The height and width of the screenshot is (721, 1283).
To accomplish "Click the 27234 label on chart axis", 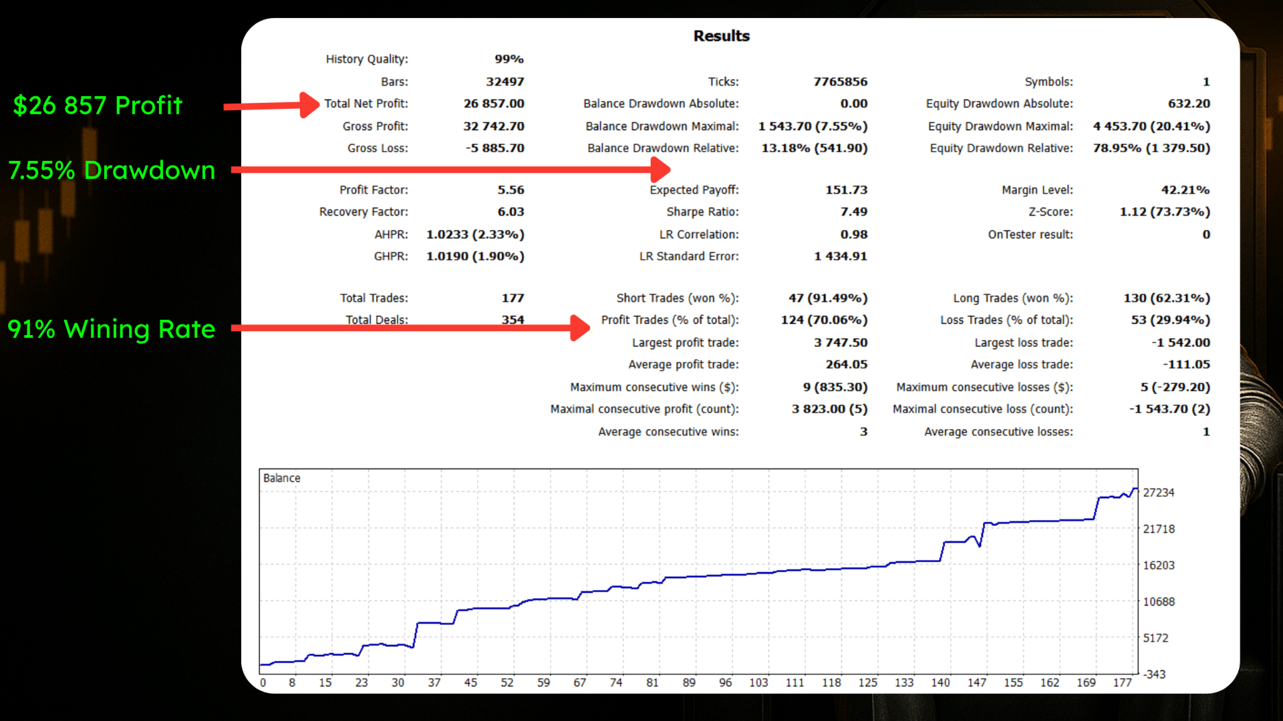I will tap(1158, 493).
